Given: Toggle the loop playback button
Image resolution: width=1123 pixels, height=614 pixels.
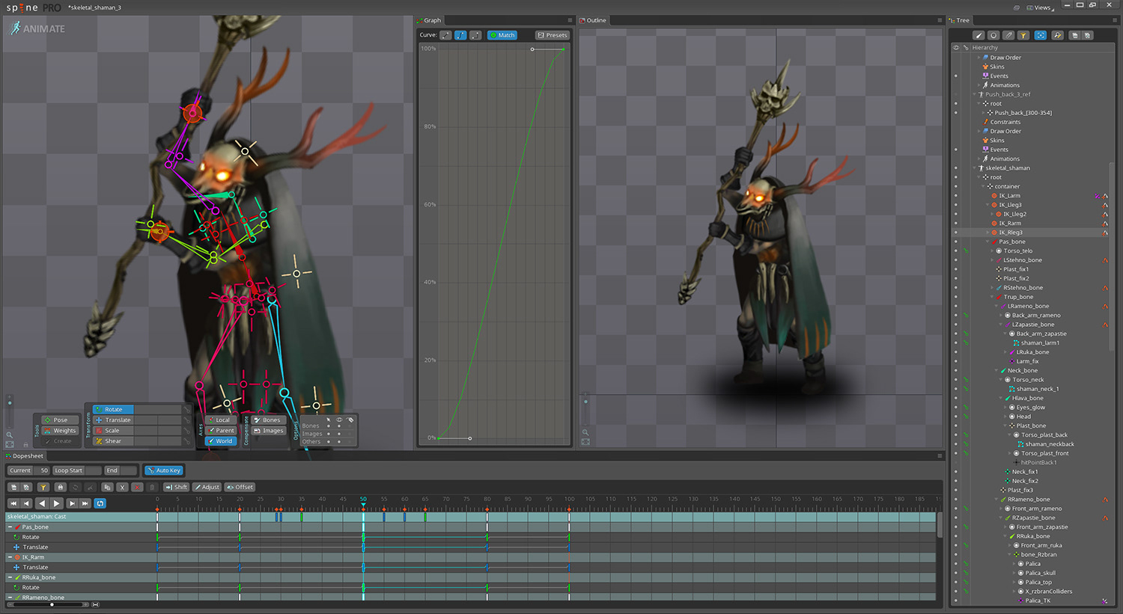Looking at the screenshot, I should point(100,503).
